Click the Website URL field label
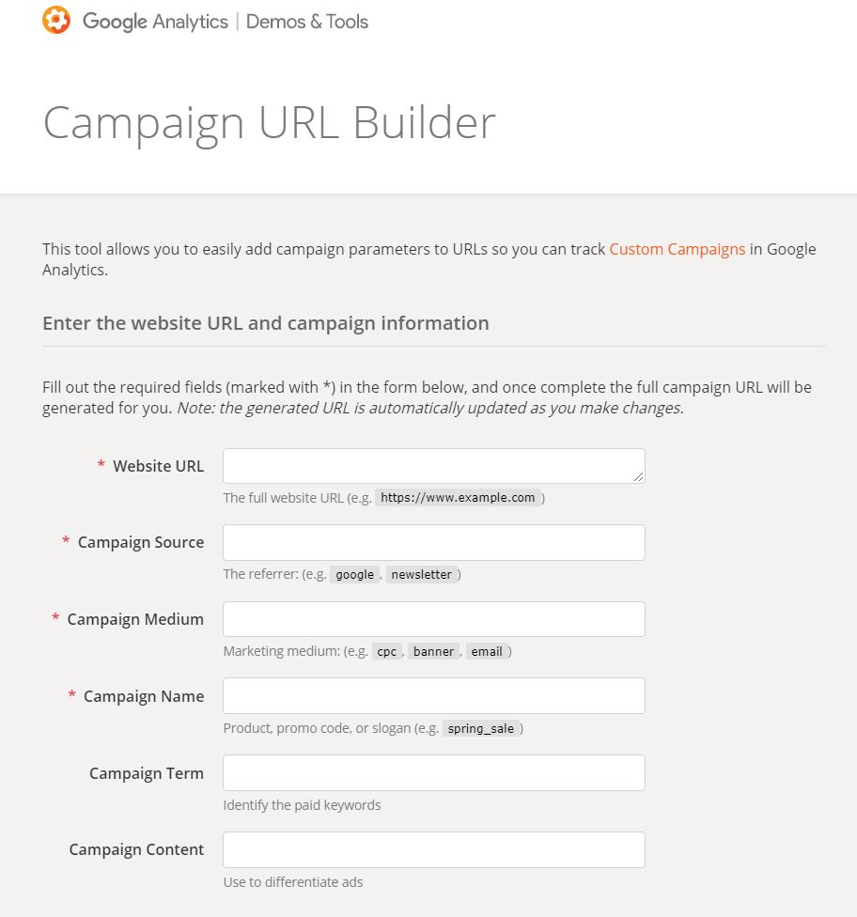This screenshot has height=917, width=857. point(158,466)
